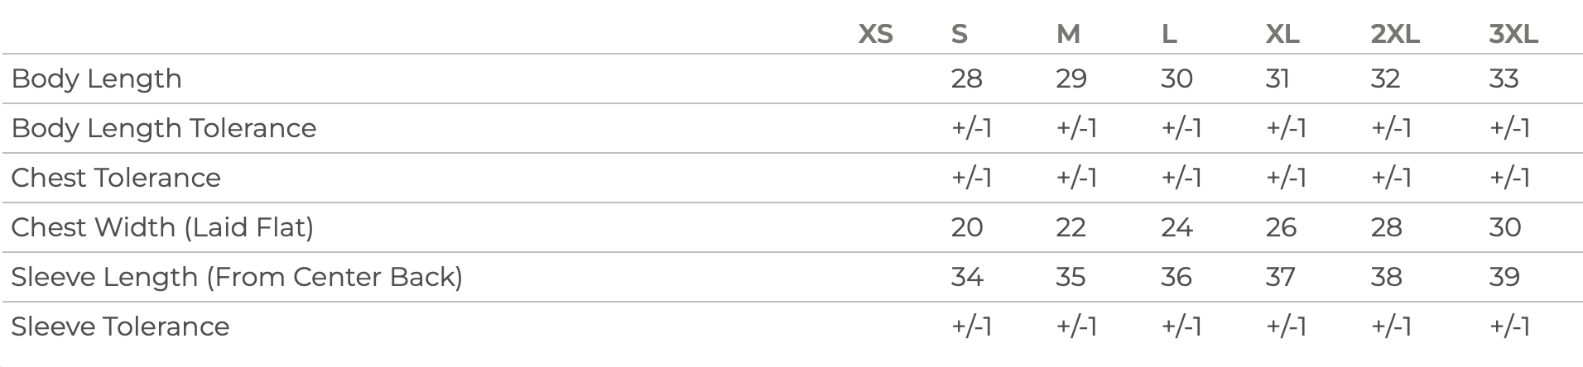Select the 2XL size column header
Image resolution: width=1583 pixels, height=367 pixels.
[x=1395, y=34]
